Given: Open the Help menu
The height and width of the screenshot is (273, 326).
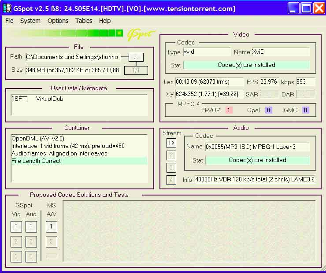Looking at the screenshot, I should click(x=105, y=21).
